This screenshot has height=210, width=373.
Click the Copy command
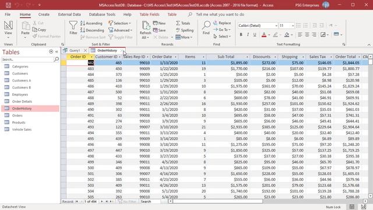coord(39,30)
